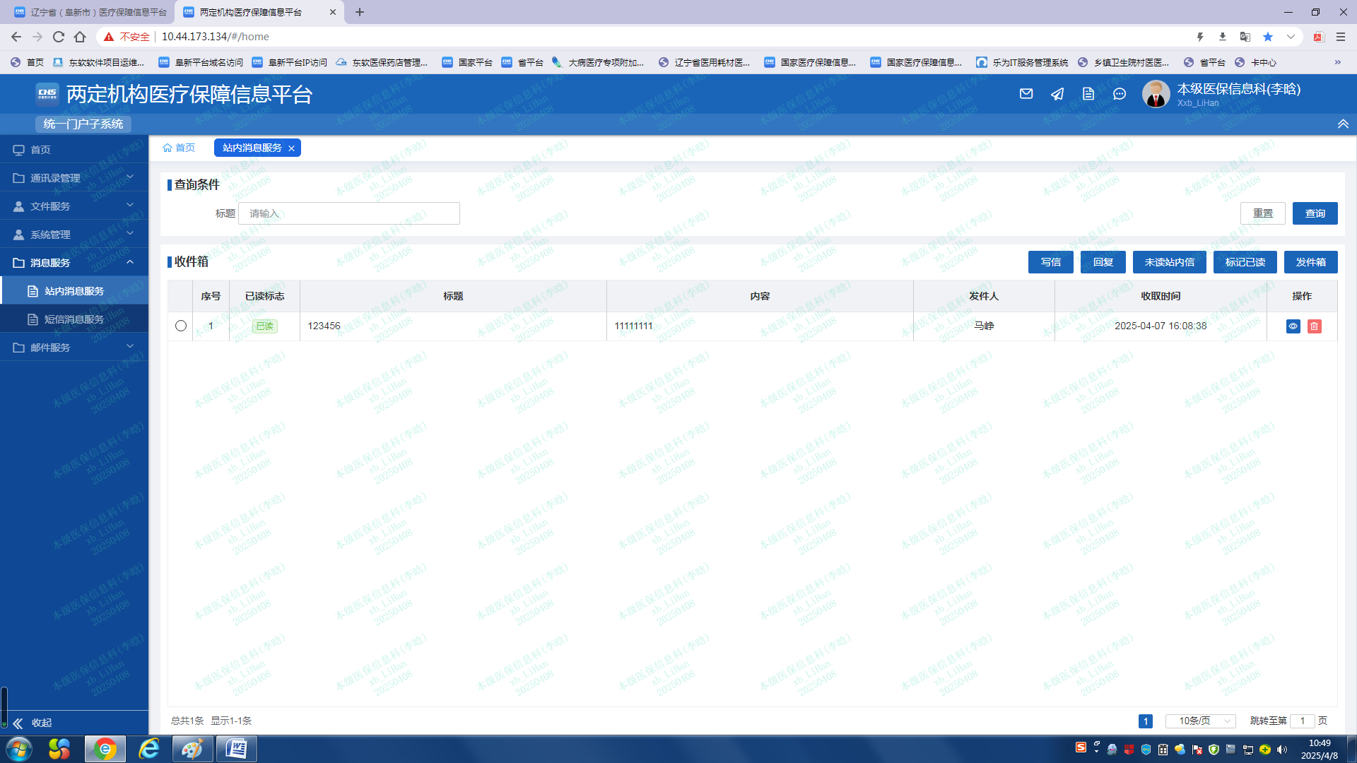
Task: Click content cell 11111111
Action: point(633,326)
